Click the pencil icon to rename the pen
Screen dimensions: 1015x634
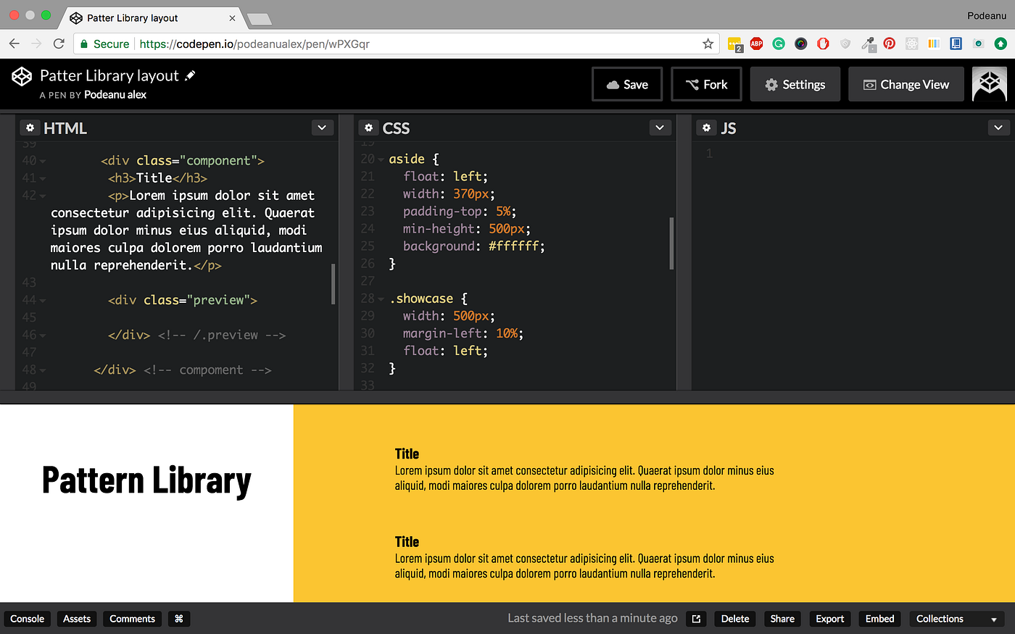tap(190, 75)
